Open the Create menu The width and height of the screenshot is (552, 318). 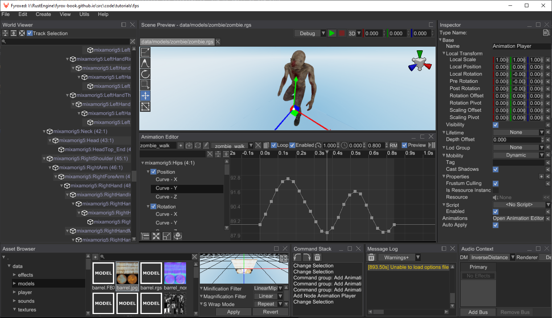tap(43, 14)
